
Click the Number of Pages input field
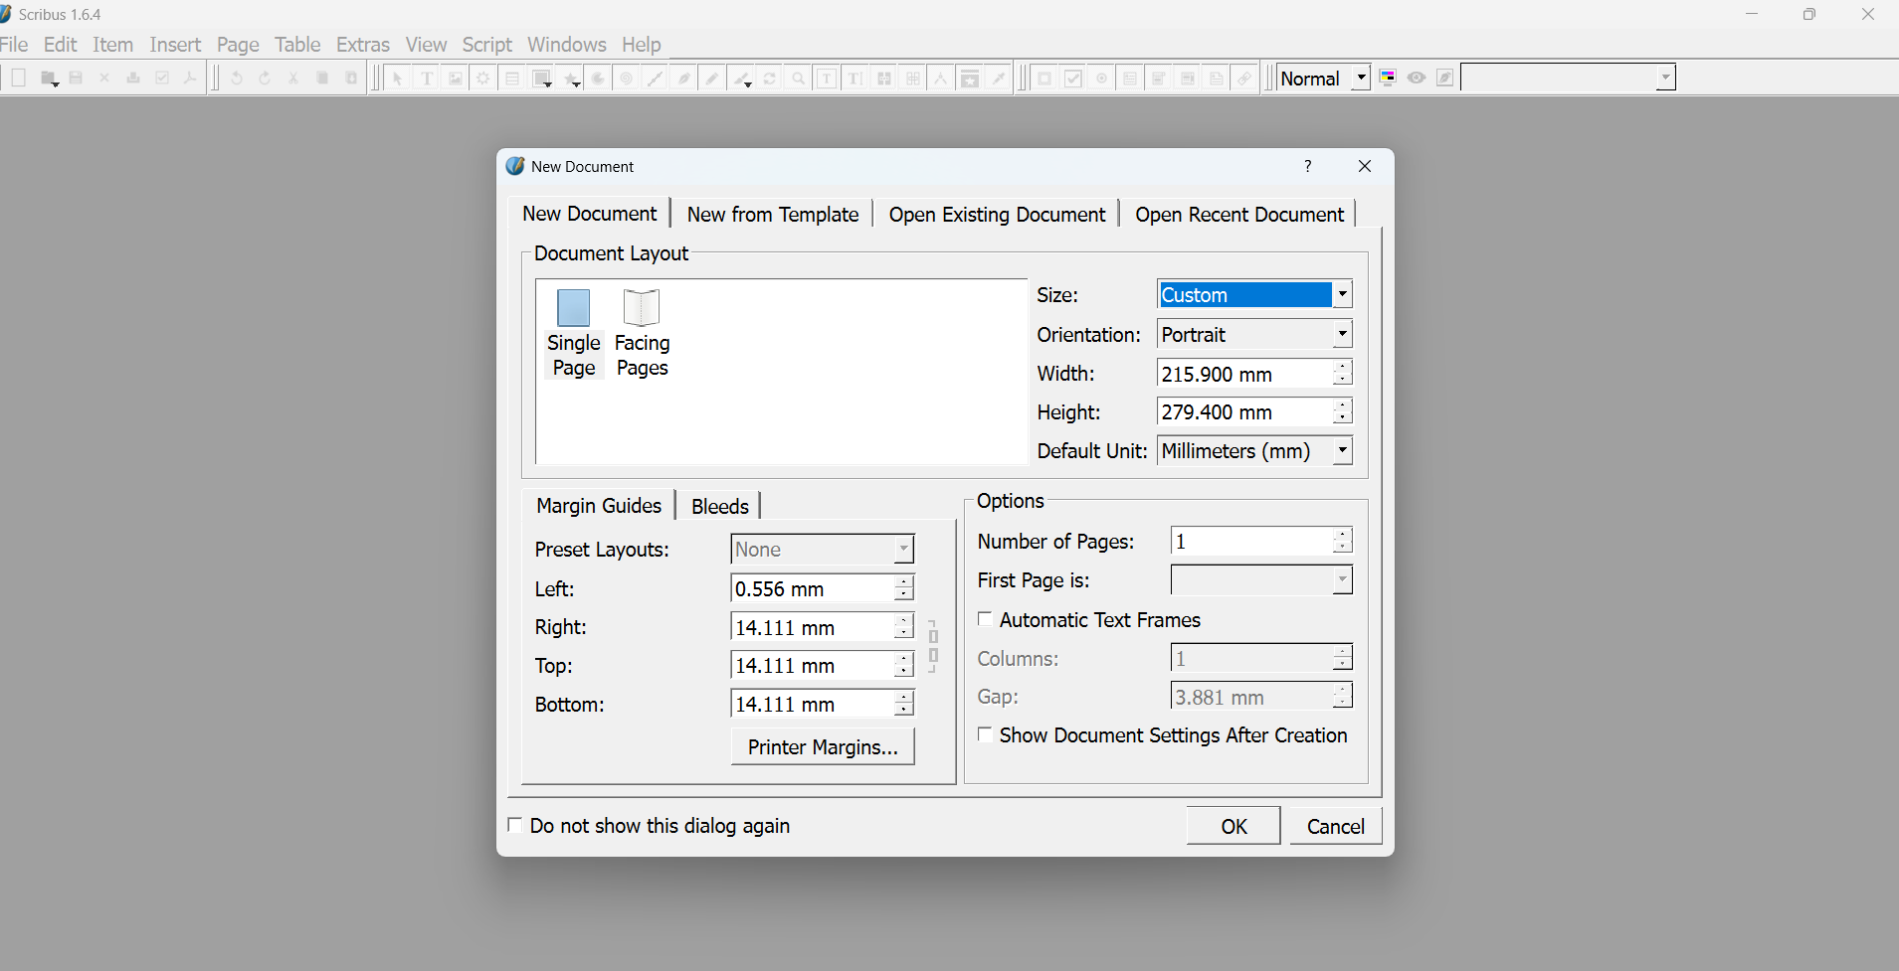(x=1250, y=542)
